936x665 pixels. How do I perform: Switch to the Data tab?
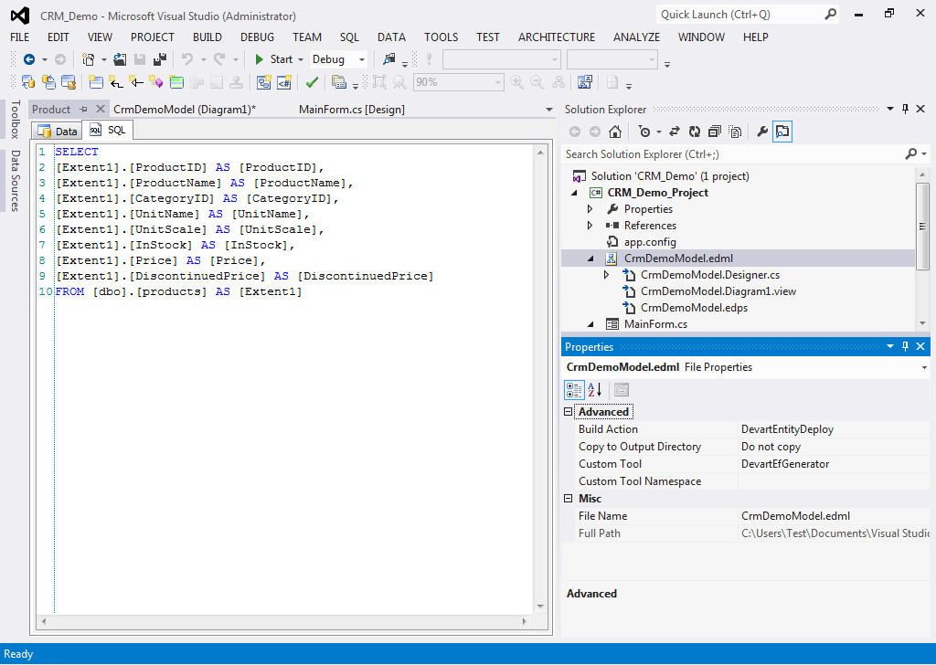(x=57, y=131)
